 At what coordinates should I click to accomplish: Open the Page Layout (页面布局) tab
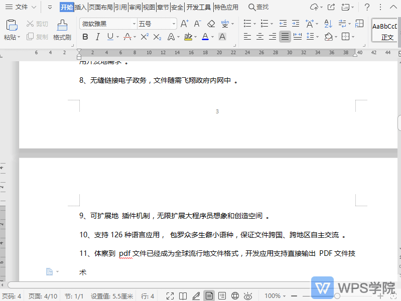[x=100, y=7]
